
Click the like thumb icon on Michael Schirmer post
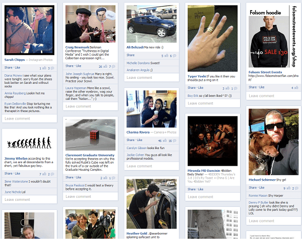[x=288, y=188]
